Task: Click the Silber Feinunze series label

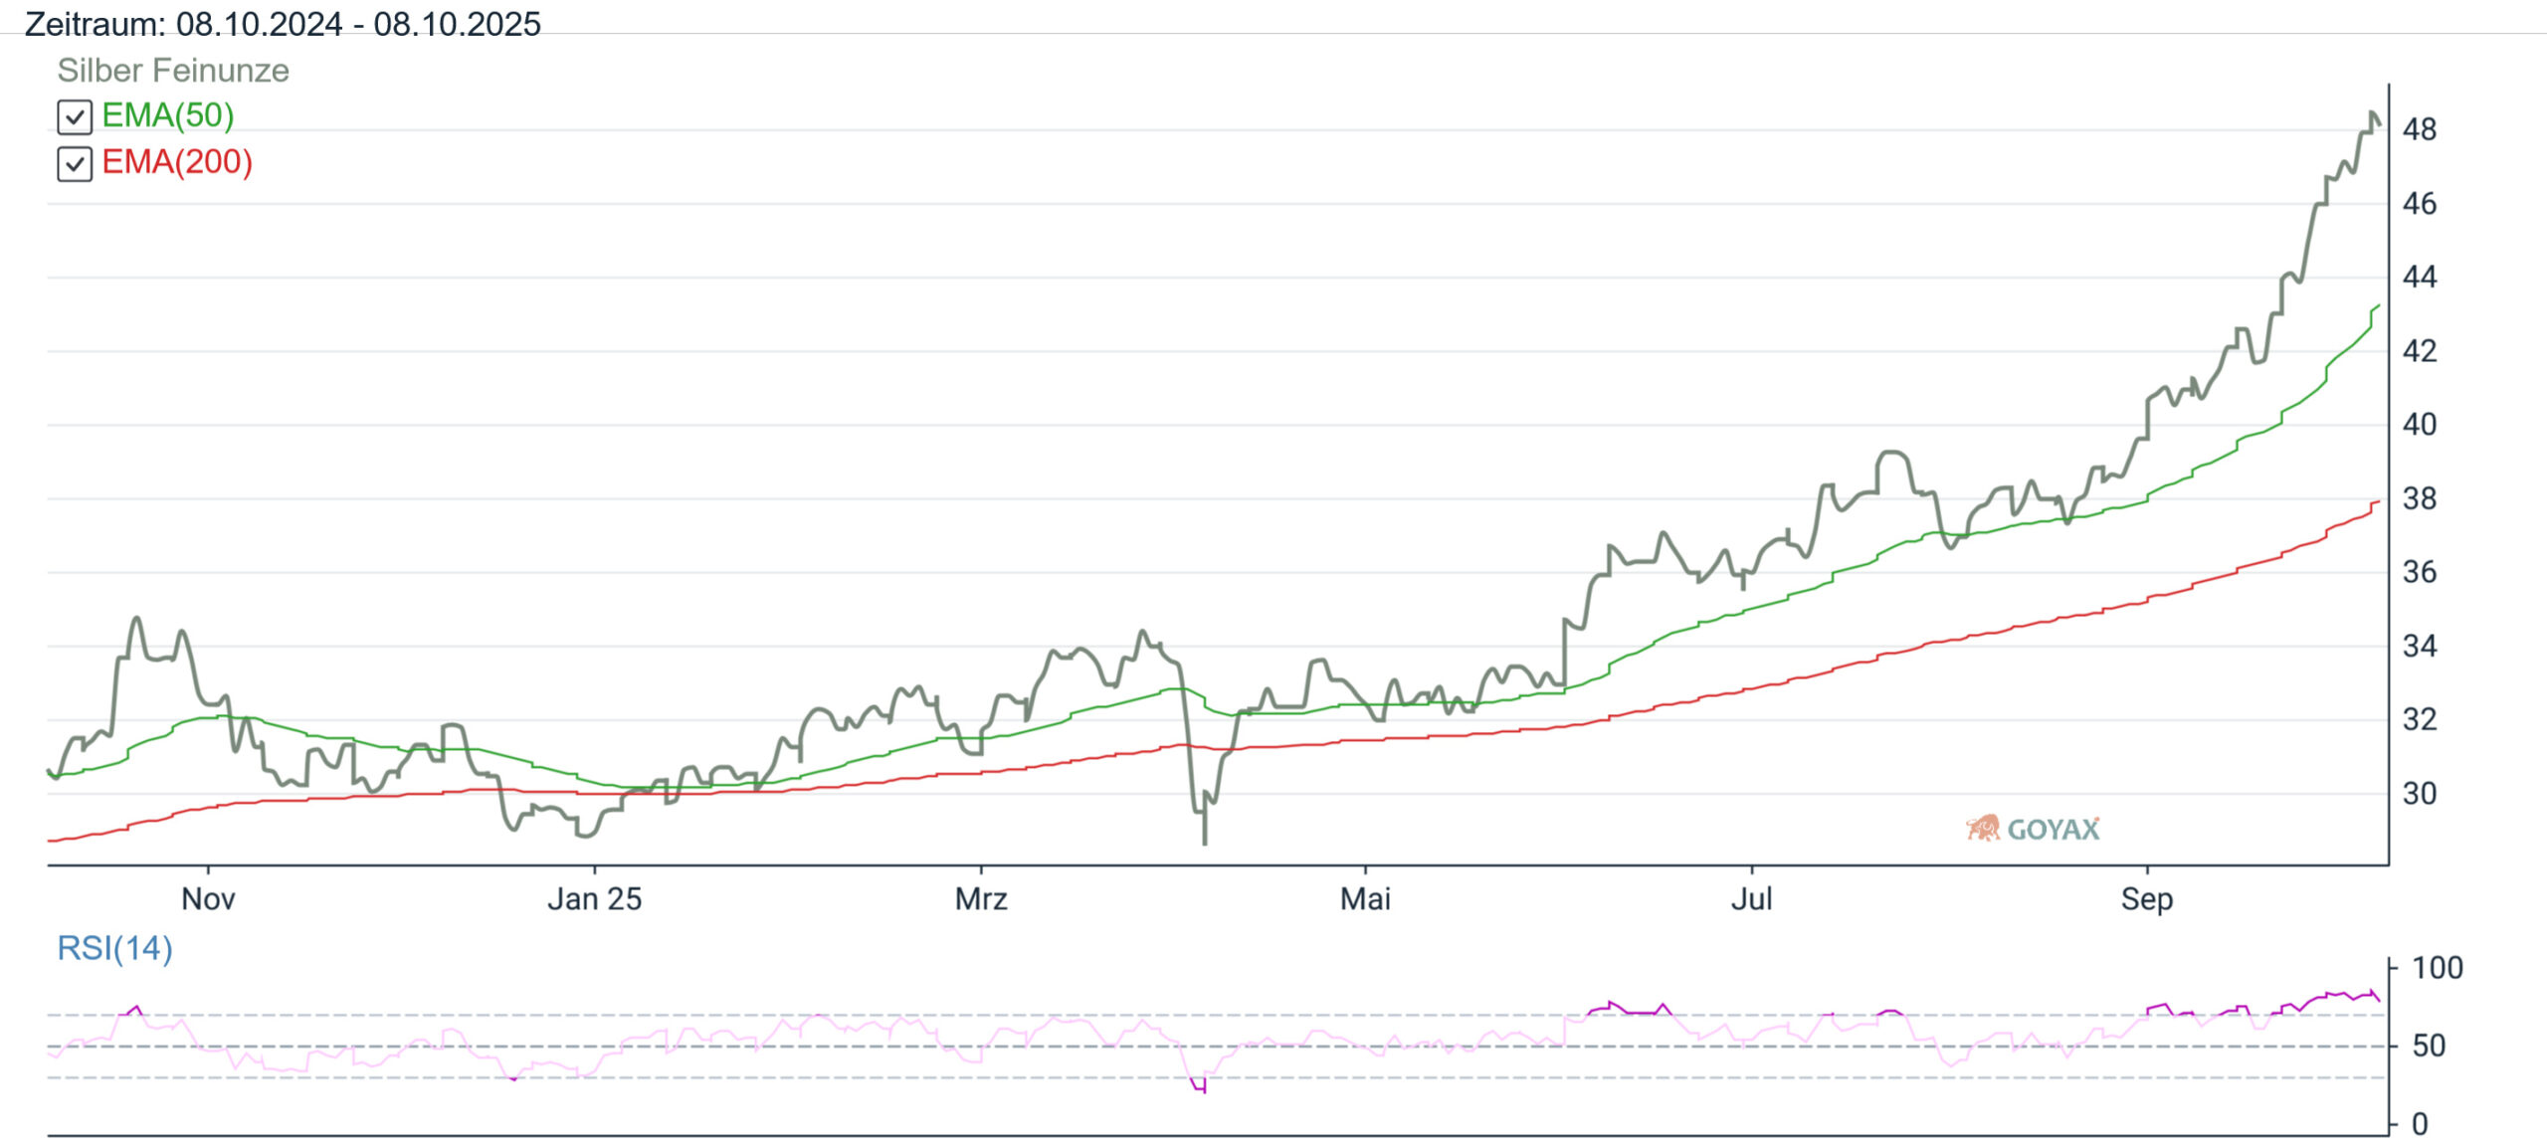Action: pos(173,71)
